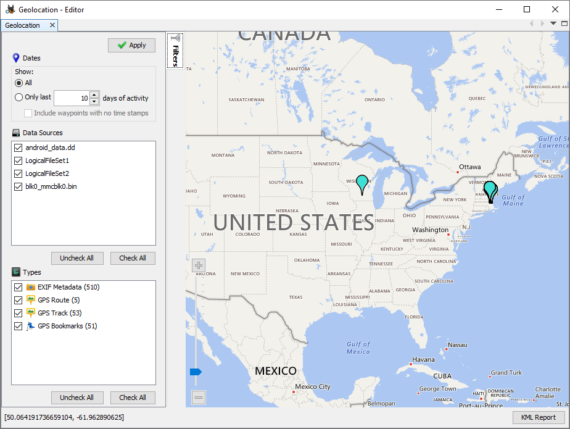Switch to the Geolocation tab

tap(22, 25)
